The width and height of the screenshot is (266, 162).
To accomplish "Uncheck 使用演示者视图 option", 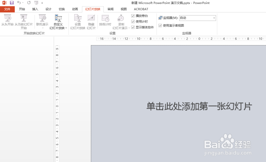I will (x=160, y=25).
